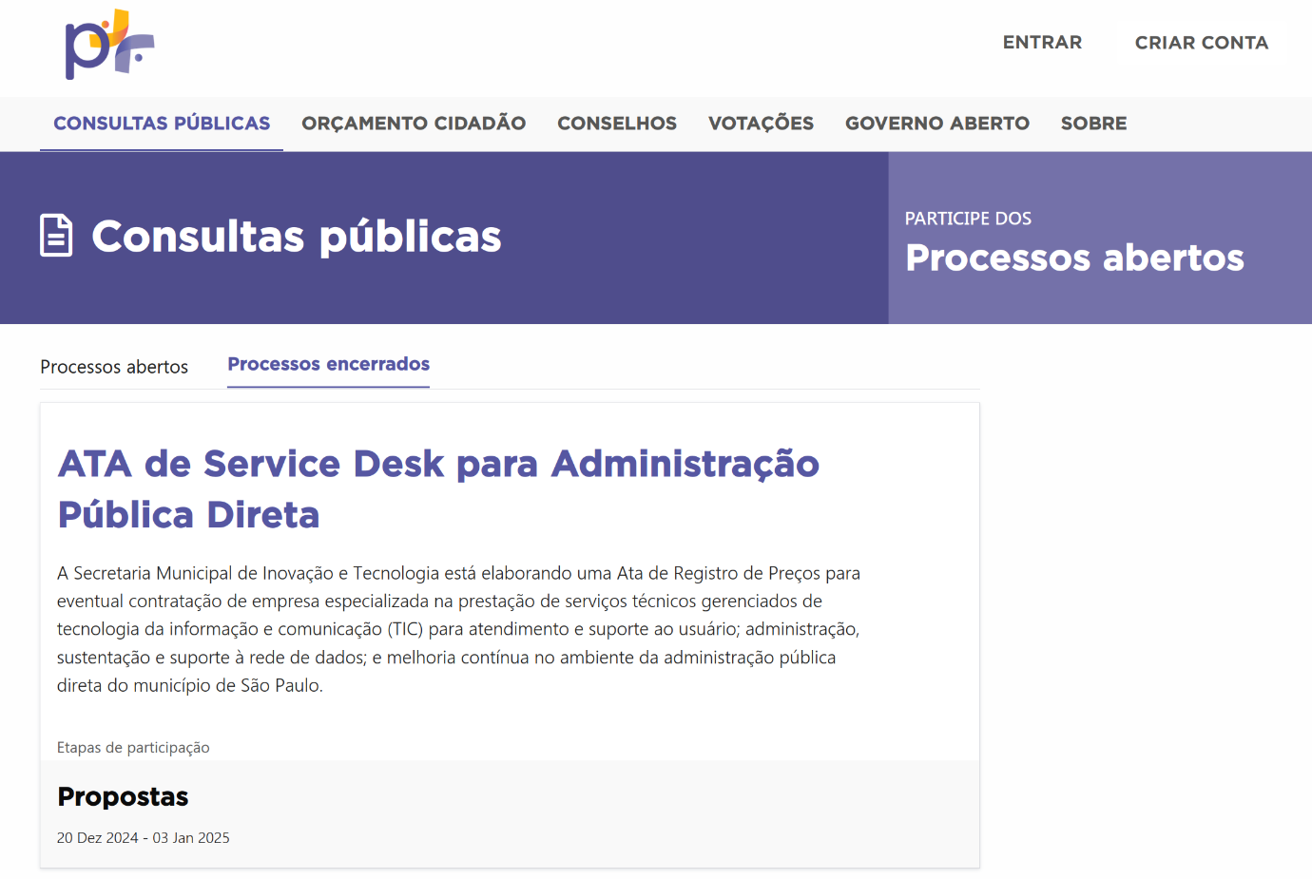Click CRIAR CONTA to register
The width and height of the screenshot is (1312, 879).
pos(1201,43)
